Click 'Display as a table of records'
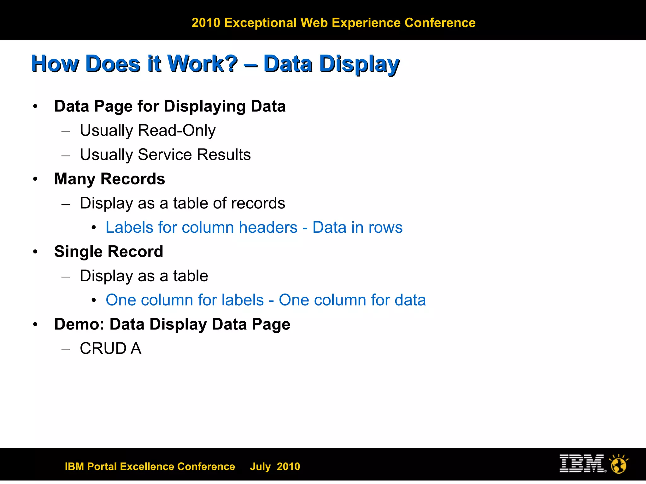Image resolution: width=646 pixels, height=484 pixels. coord(182,203)
